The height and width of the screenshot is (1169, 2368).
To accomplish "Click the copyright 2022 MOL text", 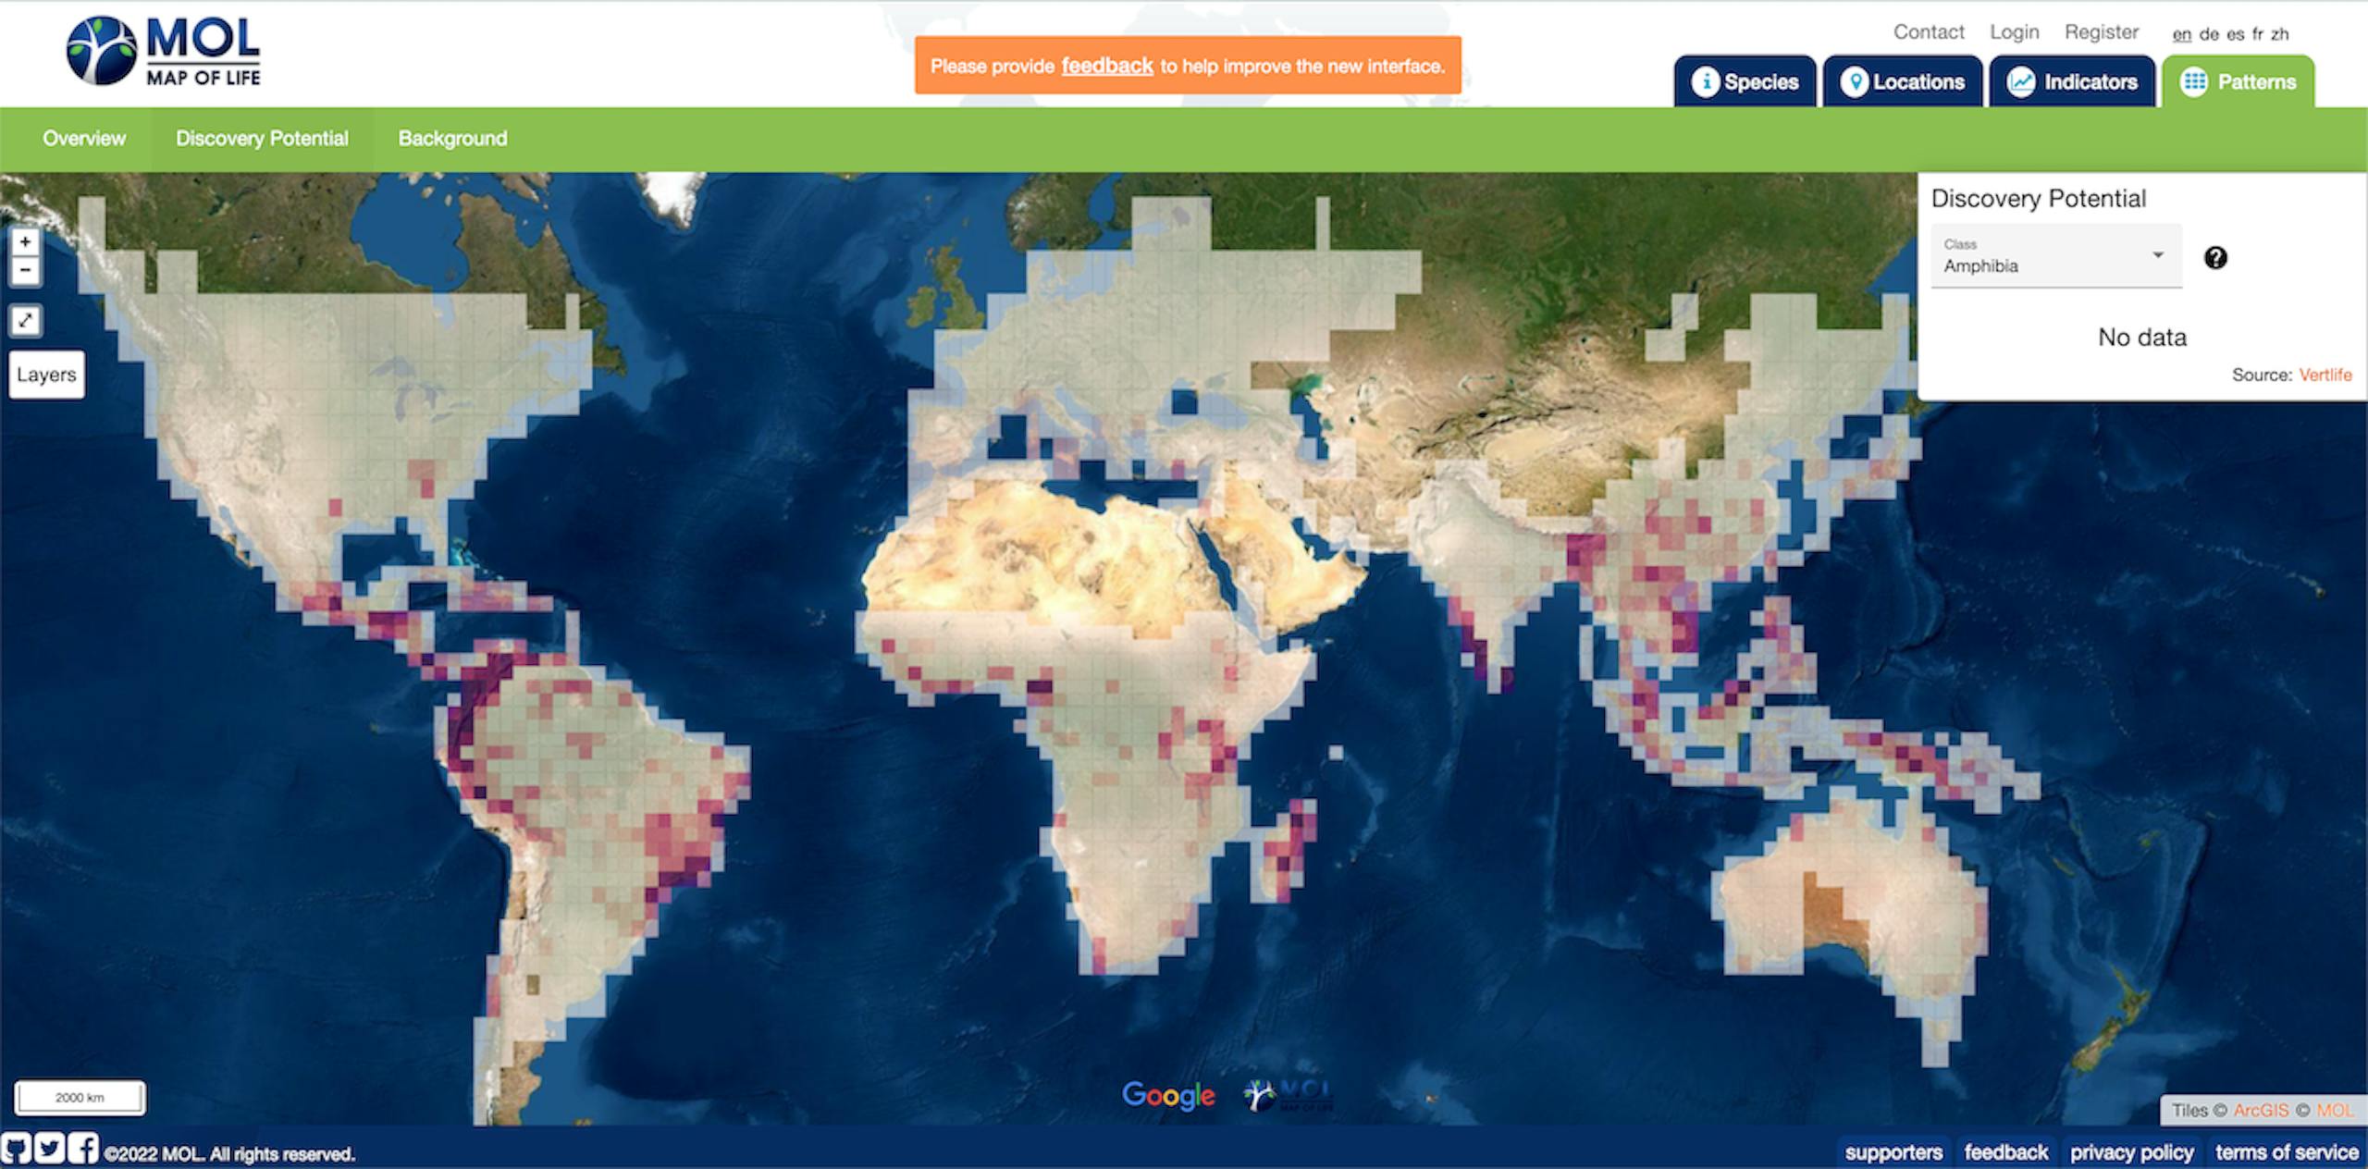I will point(229,1154).
